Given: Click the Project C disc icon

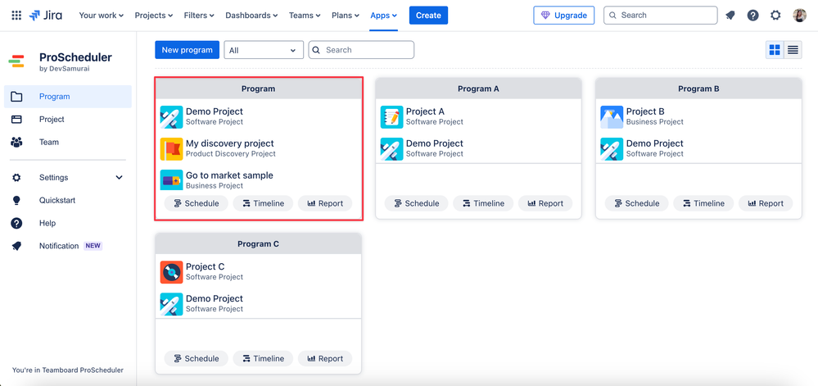Looking at the screenshot, I should click(172, 271).
